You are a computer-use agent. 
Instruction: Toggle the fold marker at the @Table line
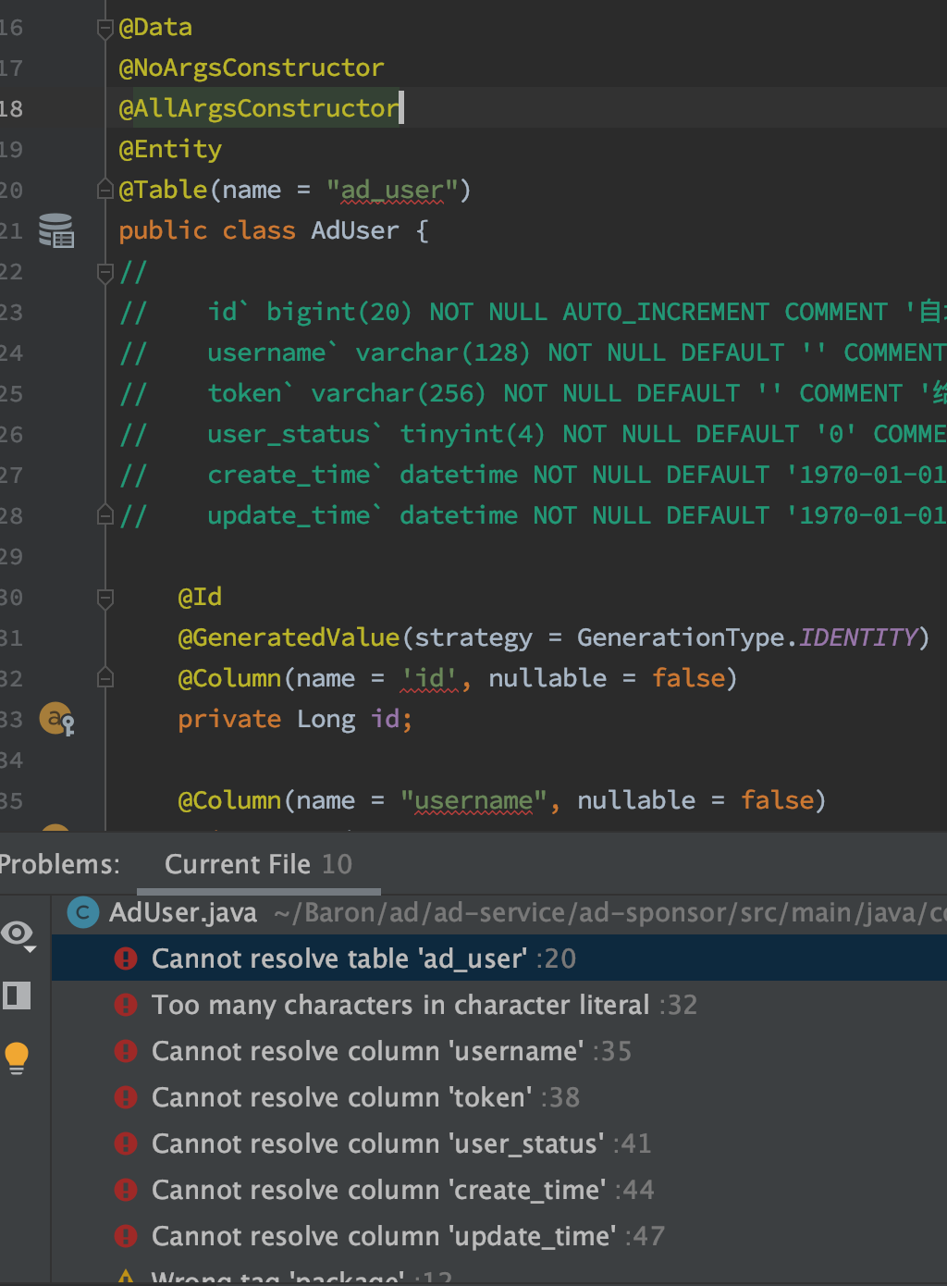105,190
